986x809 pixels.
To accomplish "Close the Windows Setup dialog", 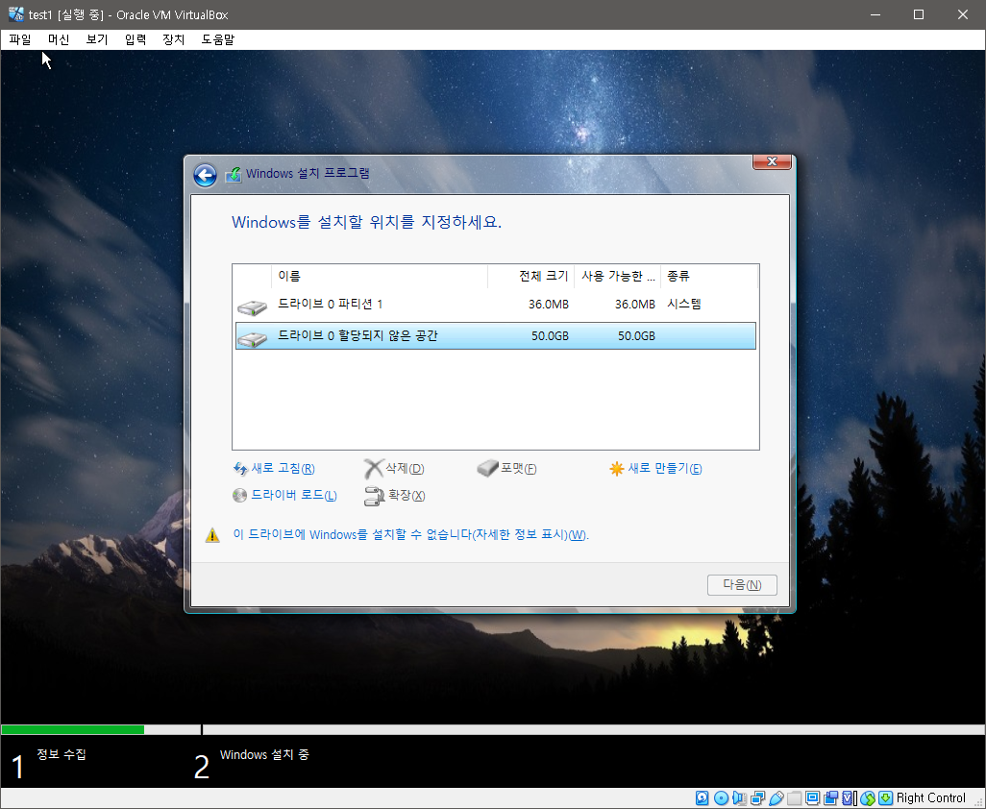I will click(x=773, y=161).
